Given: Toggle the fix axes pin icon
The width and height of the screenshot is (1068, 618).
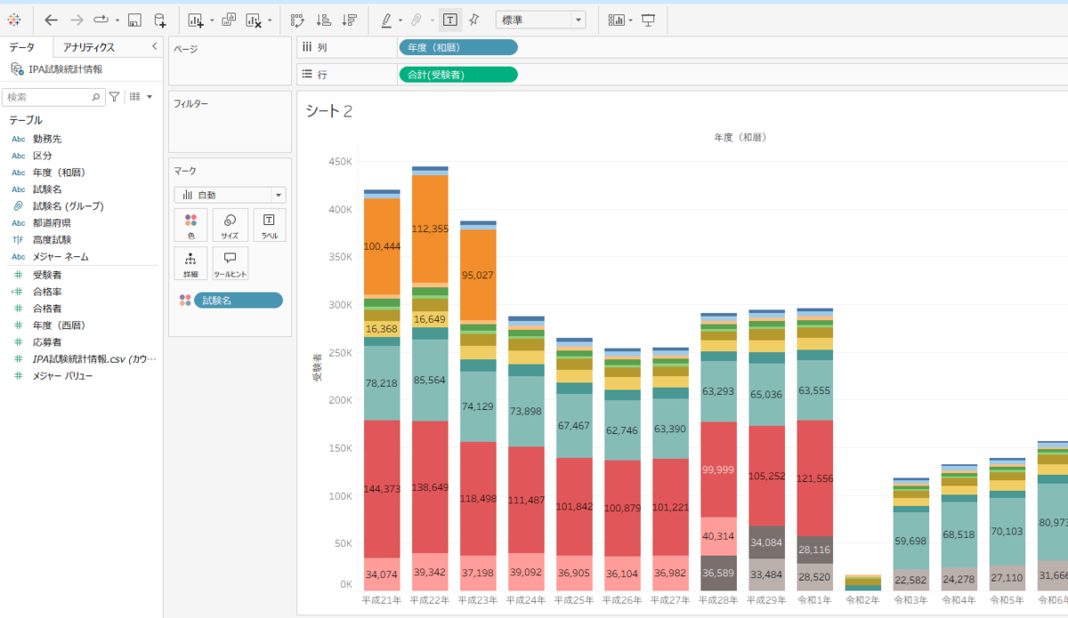Looking at the screenshot, I should (x=473, y=20).
